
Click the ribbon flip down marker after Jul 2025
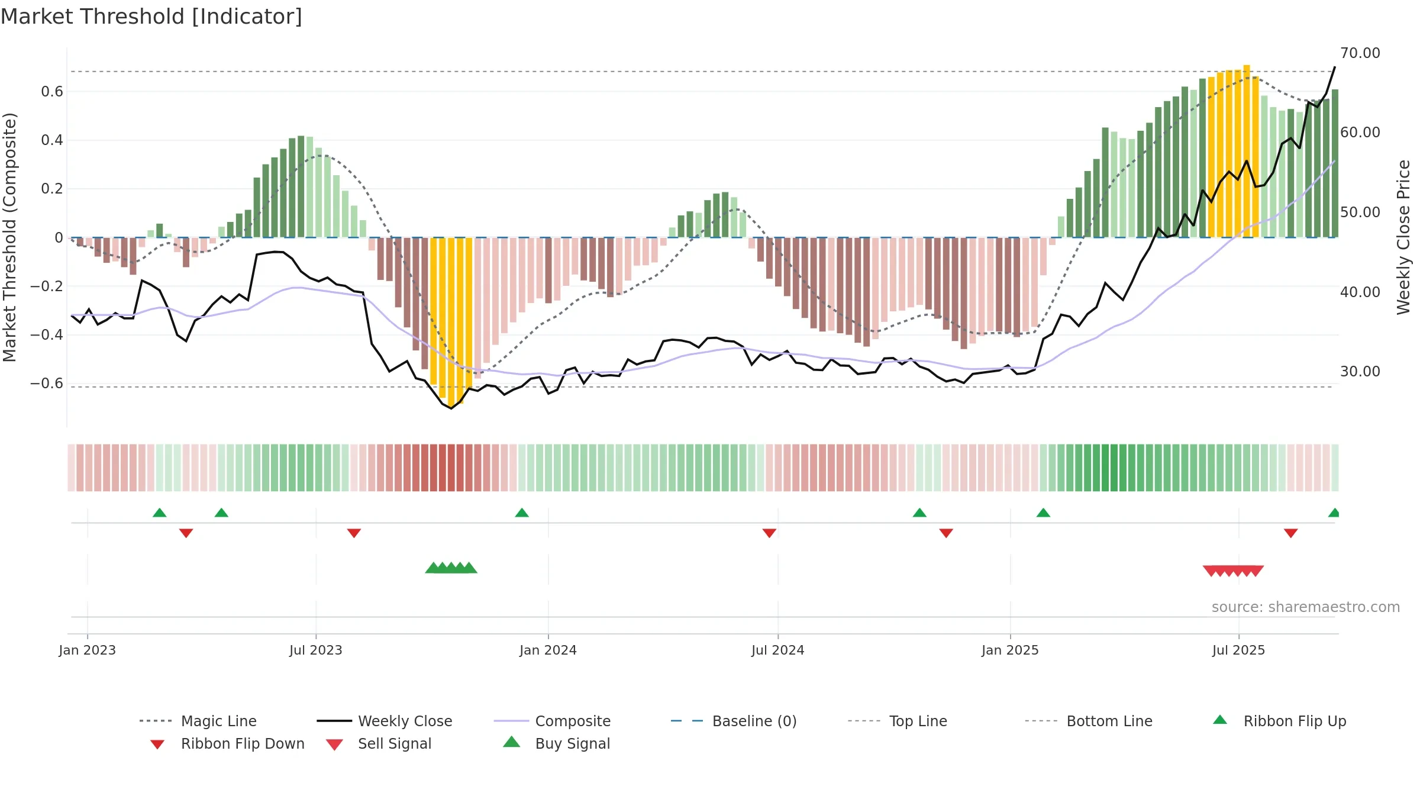click(x=1291, y=533)
